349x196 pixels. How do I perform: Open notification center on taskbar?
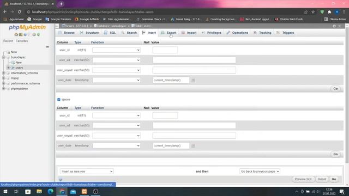pyautogui.click(x=342, y=192)
